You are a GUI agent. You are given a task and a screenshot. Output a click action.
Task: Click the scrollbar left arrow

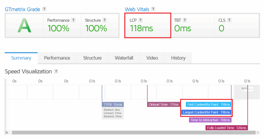click(7, 133)
